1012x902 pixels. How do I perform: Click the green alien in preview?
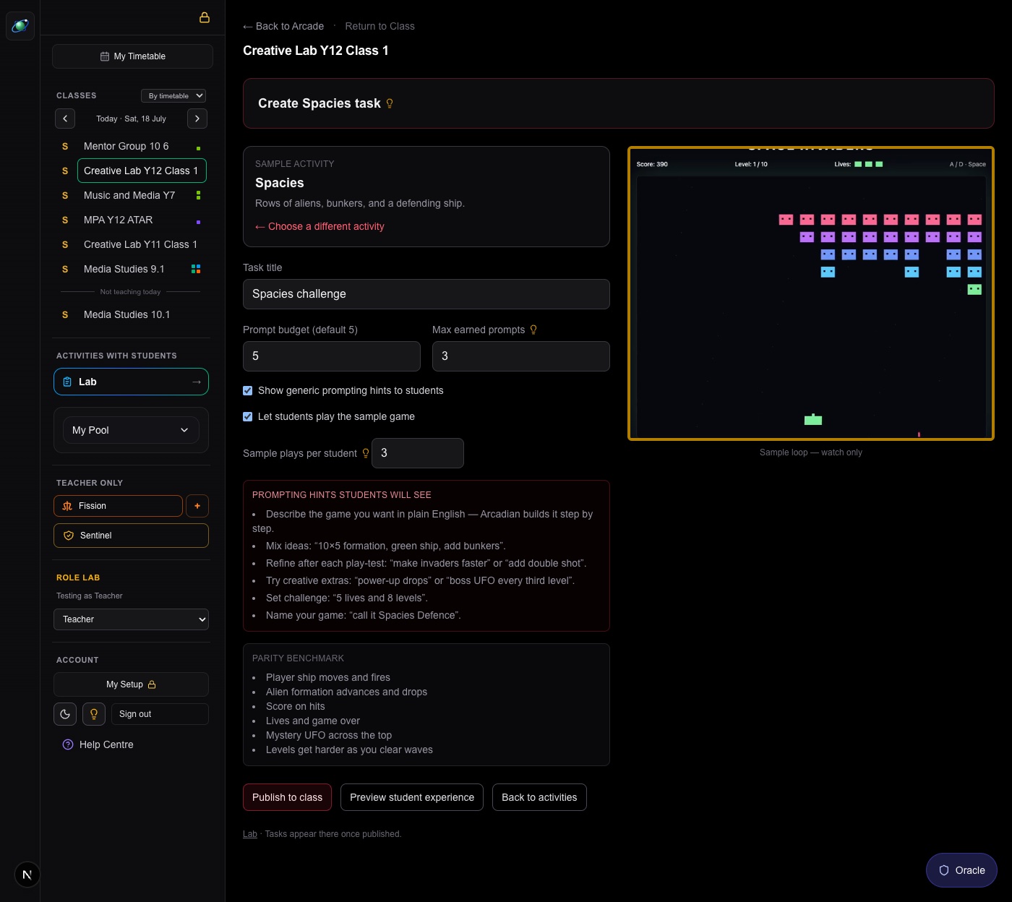pos(974,290)
